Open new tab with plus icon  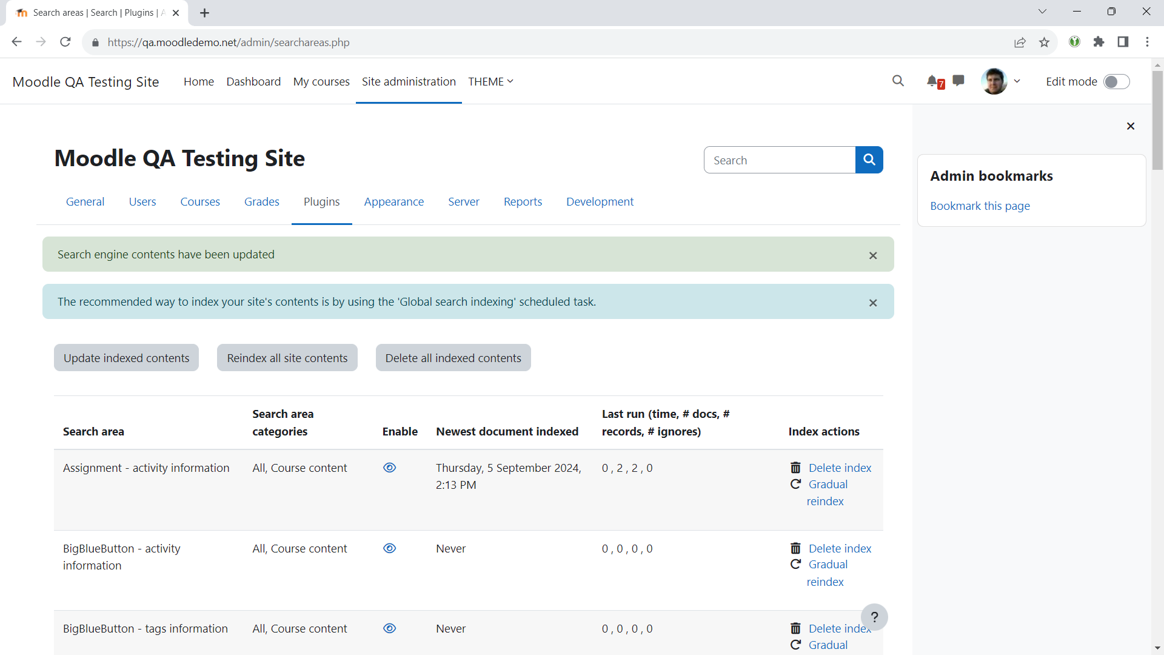pyautogui.click(x=204, y=13)
